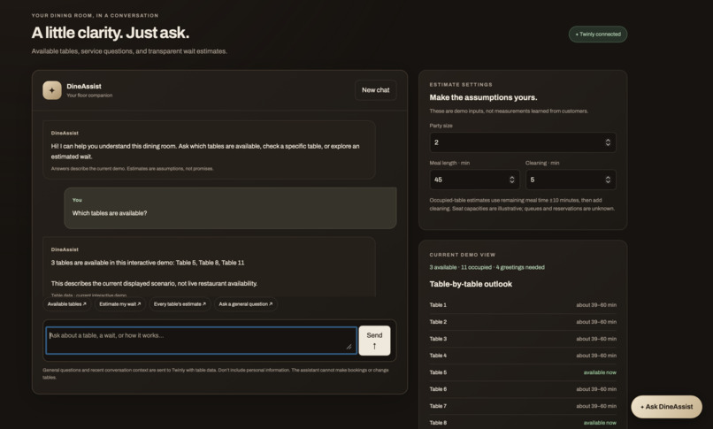The image size is (713, 429).
Task: Click the 'Which tables are available?' user message
Action: [230, 208]
